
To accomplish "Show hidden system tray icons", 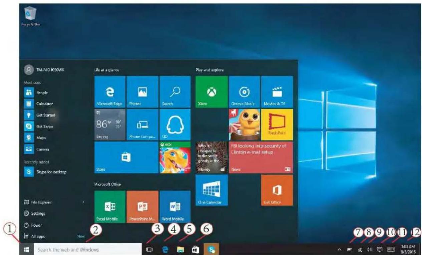I will [x=340, y=249].
